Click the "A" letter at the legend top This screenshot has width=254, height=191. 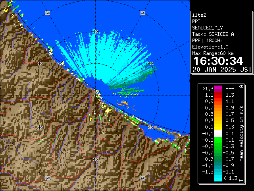[x=241, y=86]
